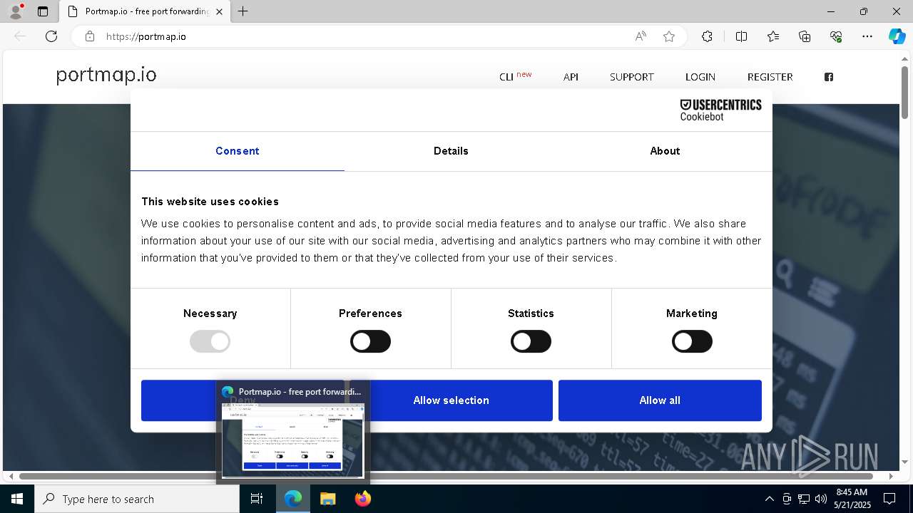Screen dimensions: 913x513
Task: Click the Allow selection button
Action: click(x=451, y=400)
